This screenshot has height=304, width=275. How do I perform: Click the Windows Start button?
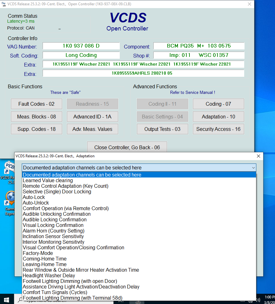pos(7,299)
